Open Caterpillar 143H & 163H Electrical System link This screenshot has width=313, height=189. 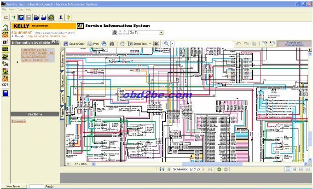click(37, 55)
